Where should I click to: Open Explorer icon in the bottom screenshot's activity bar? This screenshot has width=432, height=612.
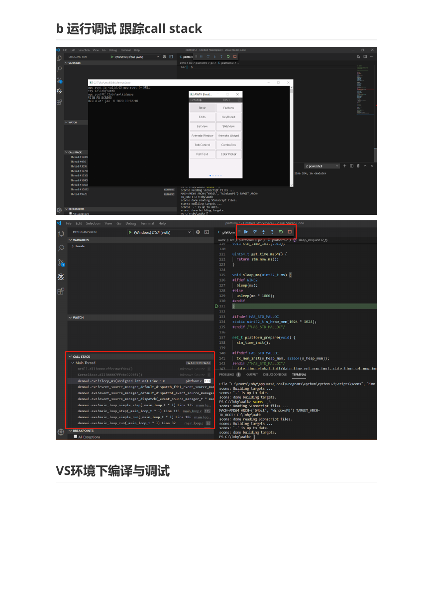(61, 234)
